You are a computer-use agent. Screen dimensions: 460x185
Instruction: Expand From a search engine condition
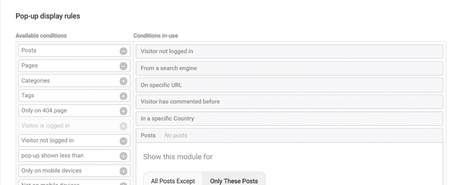coord(289,68)
